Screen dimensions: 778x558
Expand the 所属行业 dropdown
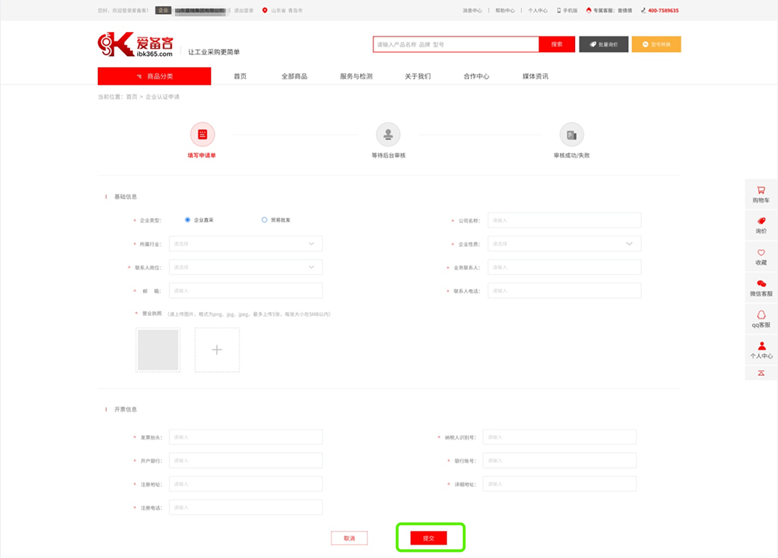pos(246,244)
